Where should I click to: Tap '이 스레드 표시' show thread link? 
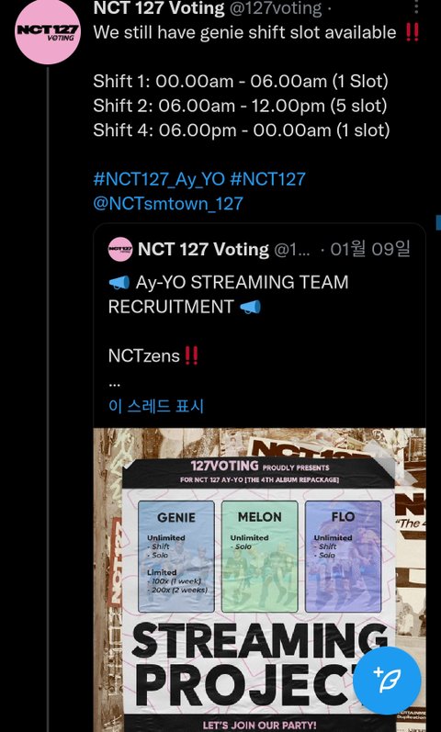155,406
